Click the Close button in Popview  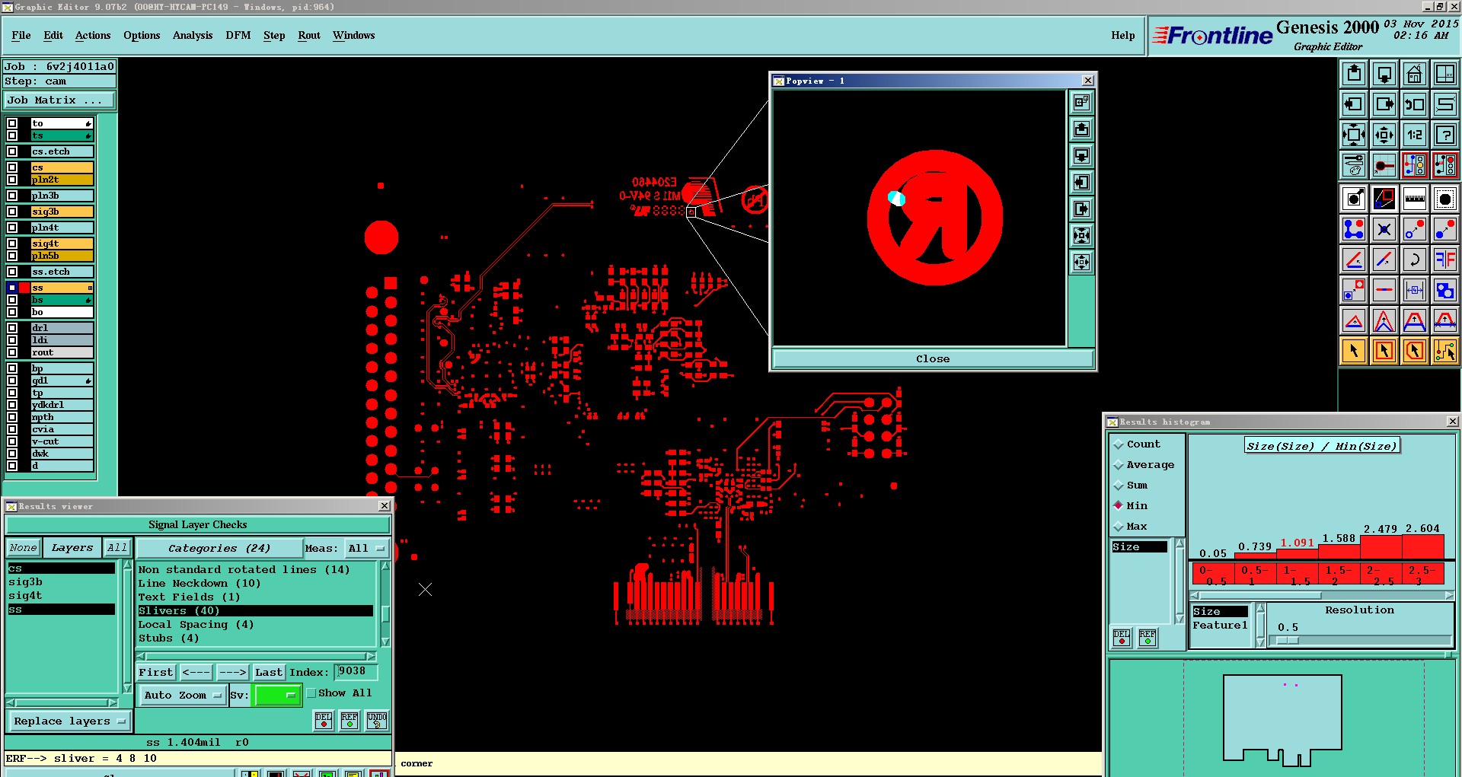tap(933, 359)
